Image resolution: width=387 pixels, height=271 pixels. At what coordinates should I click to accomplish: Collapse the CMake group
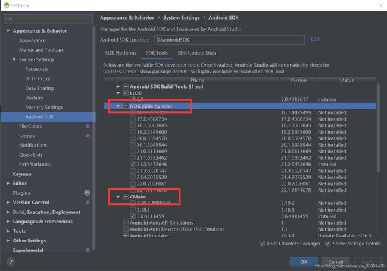[118, 197]
